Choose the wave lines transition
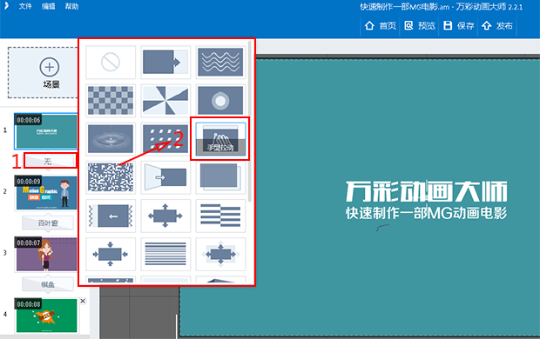Screen dimensions: 540x339 [220, 63]
